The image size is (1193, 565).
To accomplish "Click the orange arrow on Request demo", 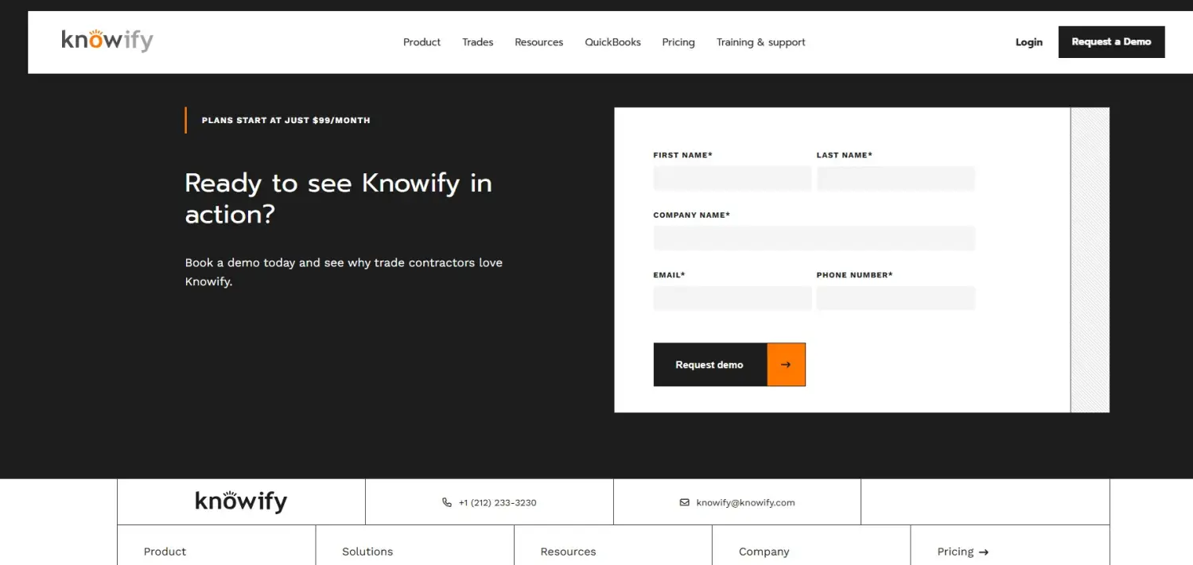I will point(786,365).
